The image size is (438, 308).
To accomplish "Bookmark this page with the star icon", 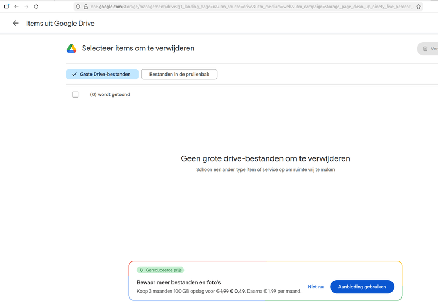I will tap(418, 7).
